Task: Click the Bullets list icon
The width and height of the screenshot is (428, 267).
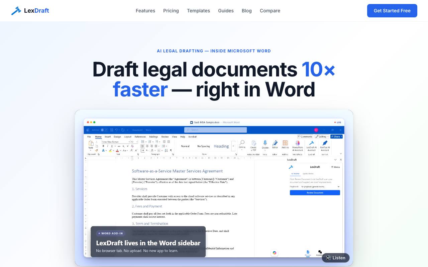Action: (x=143, y=142)
